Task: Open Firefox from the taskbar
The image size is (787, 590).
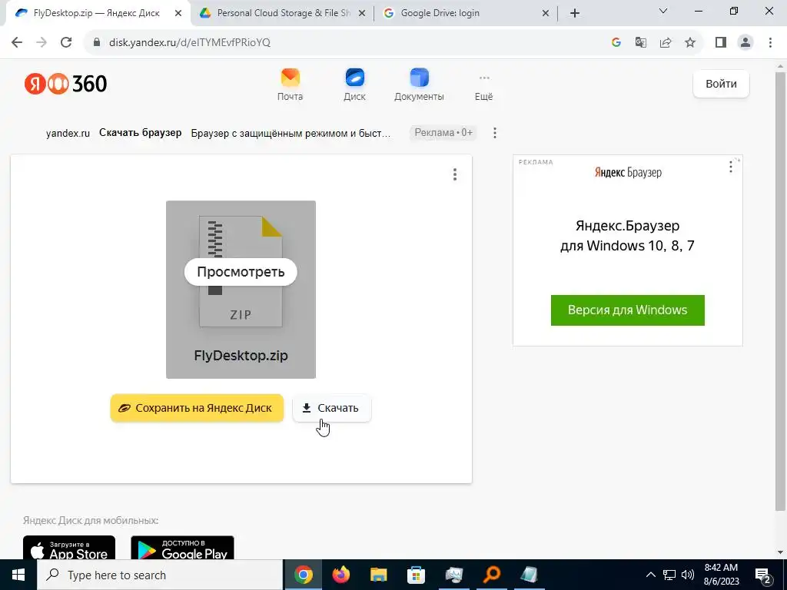Action: (341, 575)
